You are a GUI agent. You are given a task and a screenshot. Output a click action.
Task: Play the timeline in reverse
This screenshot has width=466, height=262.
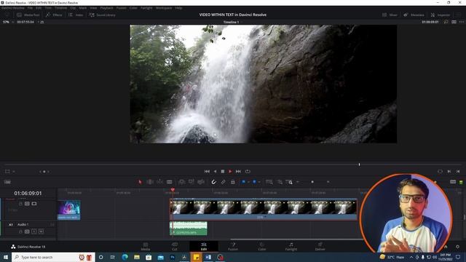(x=215, y=172)
